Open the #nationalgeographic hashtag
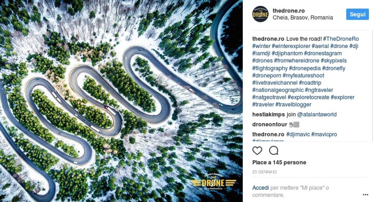373x202 pixels. 278,90
